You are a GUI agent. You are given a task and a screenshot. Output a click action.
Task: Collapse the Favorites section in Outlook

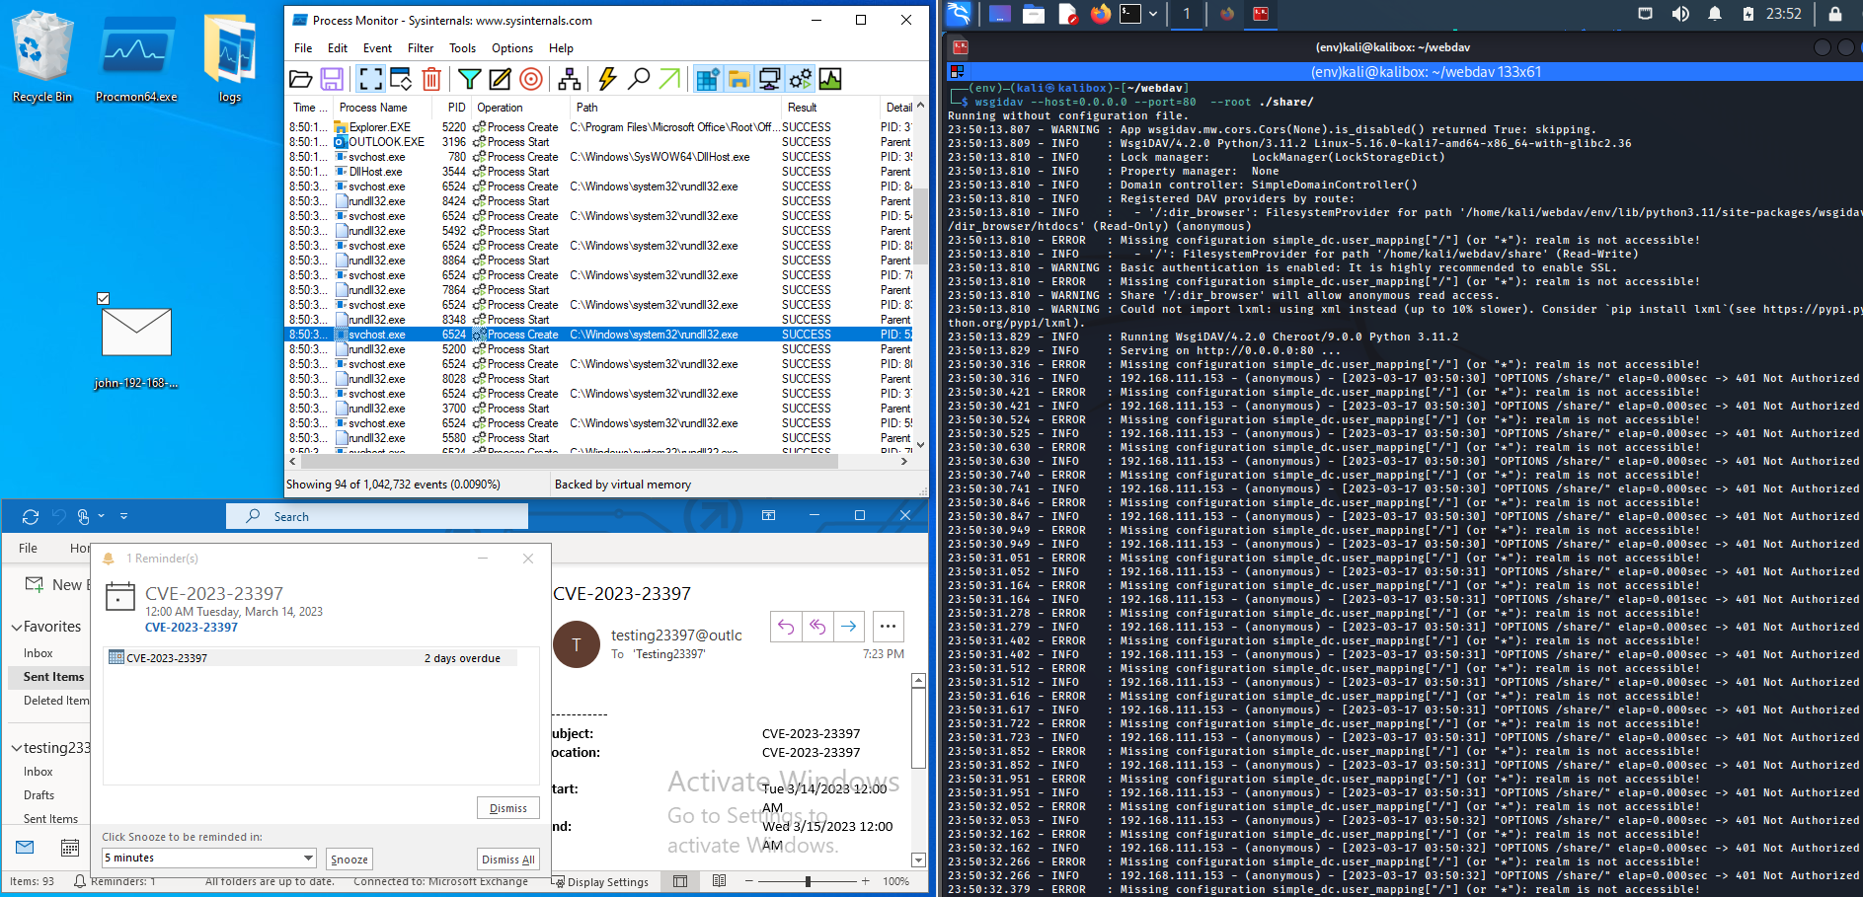pyautogui.click(x=17, y=626)
